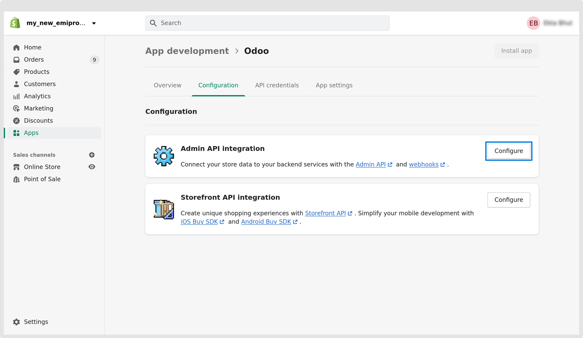This screenshot has width=583, height=338.
Task: Open Orders from the sidebar
Action: 34,60
